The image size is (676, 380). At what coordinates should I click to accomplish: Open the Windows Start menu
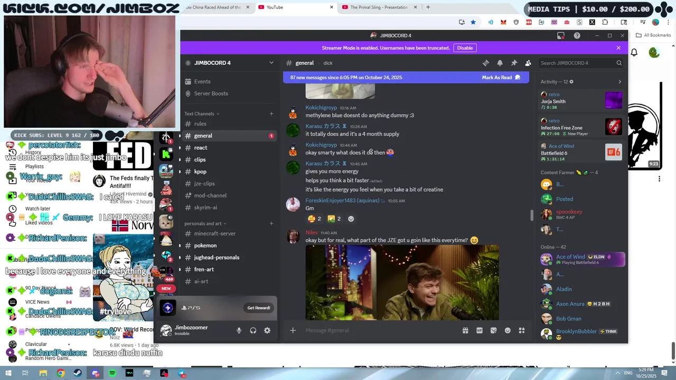coord(9,373)
